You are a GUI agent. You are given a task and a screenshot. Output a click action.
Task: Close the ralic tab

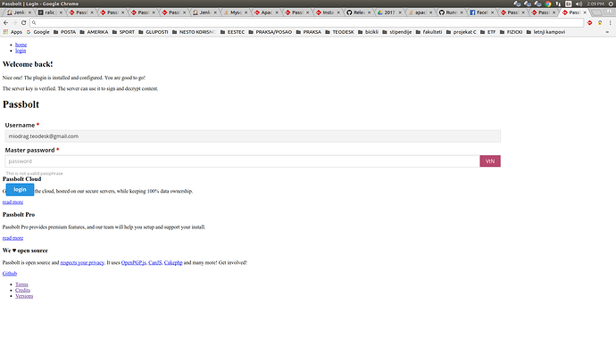61,12
